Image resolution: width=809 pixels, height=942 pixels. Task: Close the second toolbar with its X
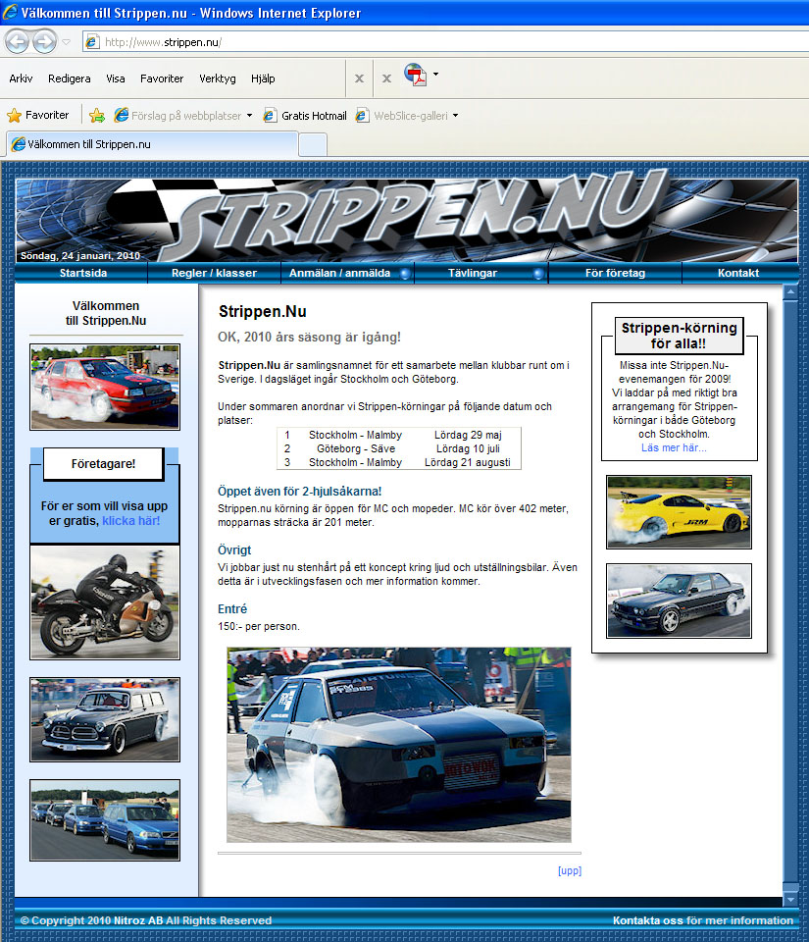[387, 78]
